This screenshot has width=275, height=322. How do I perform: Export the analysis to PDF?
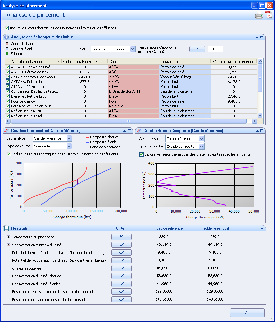268,15
